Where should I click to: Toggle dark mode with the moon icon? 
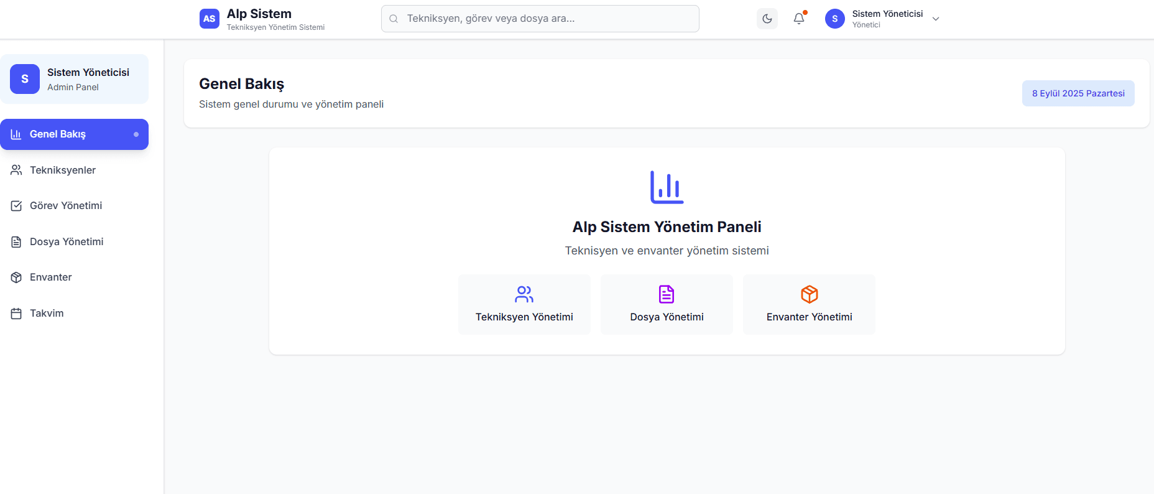[x=767, y=19]
